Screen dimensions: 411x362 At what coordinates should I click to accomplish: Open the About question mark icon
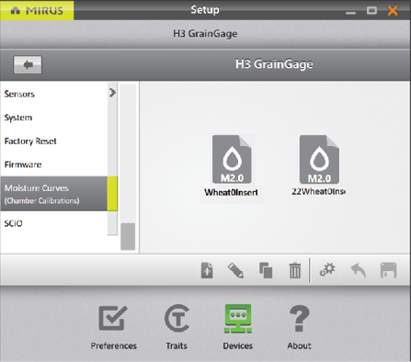pyautogui.click(x=299, y=327)
